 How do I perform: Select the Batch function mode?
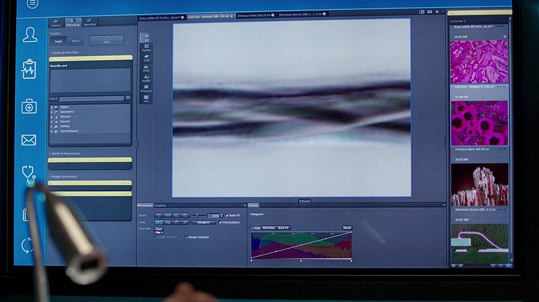(x=76, y=41)
